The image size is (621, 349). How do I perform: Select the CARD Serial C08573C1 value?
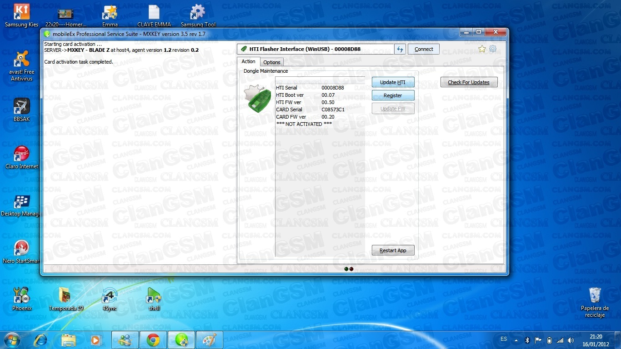pos(333,110)
